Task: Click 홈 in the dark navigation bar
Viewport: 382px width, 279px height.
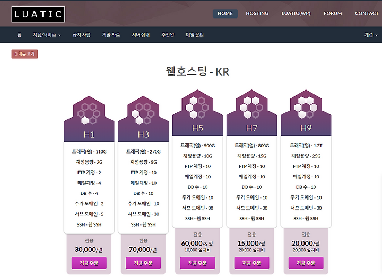Action: click(19, 35)
